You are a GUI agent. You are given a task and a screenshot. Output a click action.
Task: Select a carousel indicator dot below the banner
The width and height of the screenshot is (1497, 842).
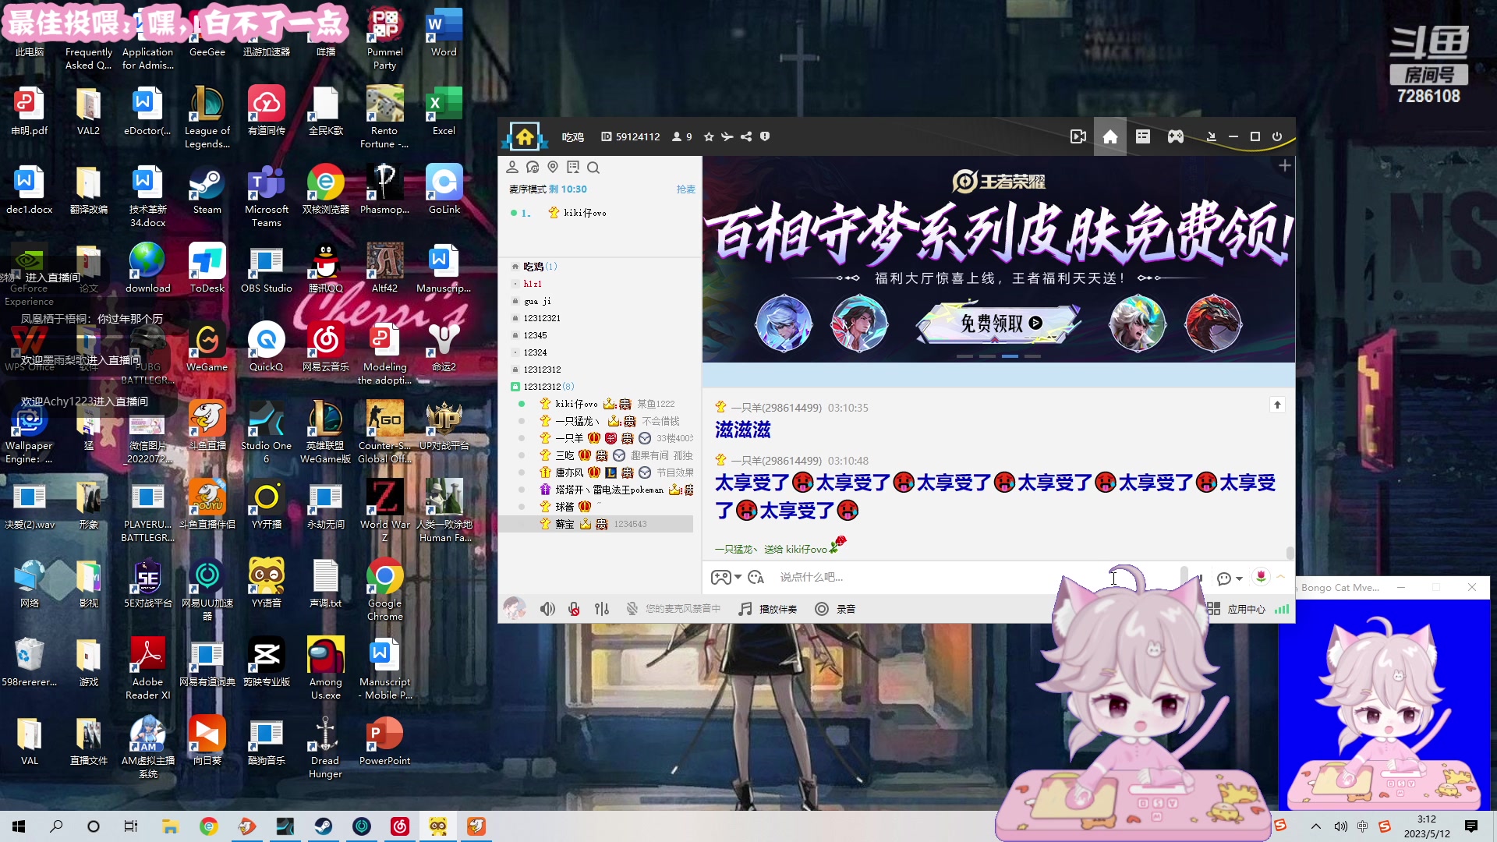[1011, 356]
